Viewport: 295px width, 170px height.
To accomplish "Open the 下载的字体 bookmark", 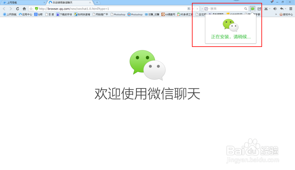I will tap(64, 14).
